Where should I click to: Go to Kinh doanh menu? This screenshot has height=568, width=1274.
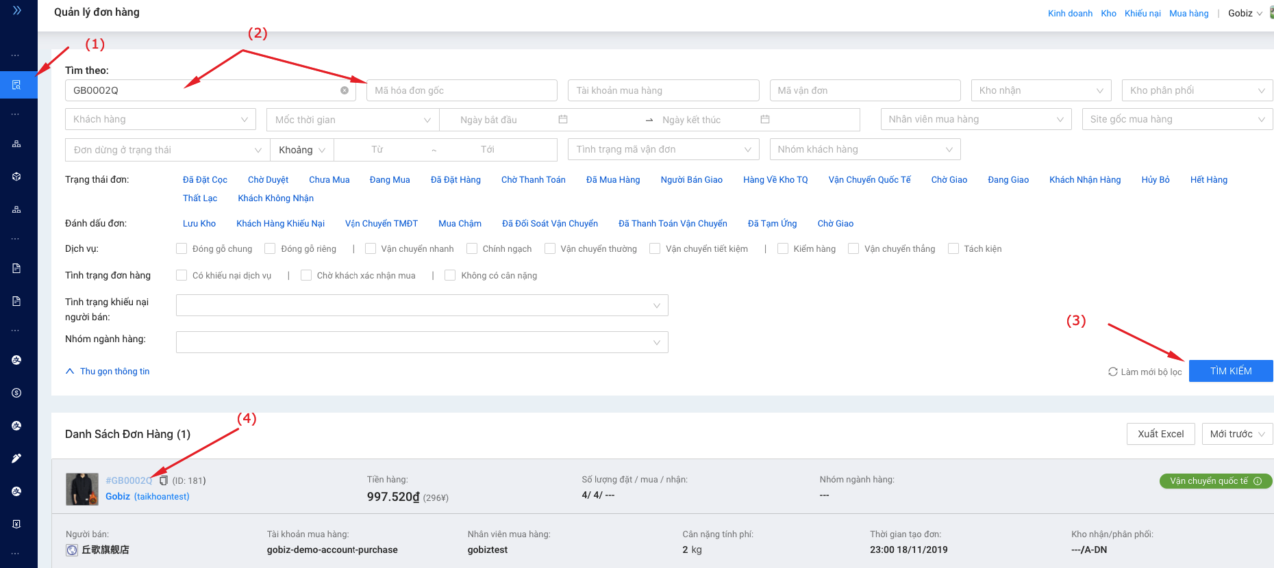click(x=1070, y=13)
